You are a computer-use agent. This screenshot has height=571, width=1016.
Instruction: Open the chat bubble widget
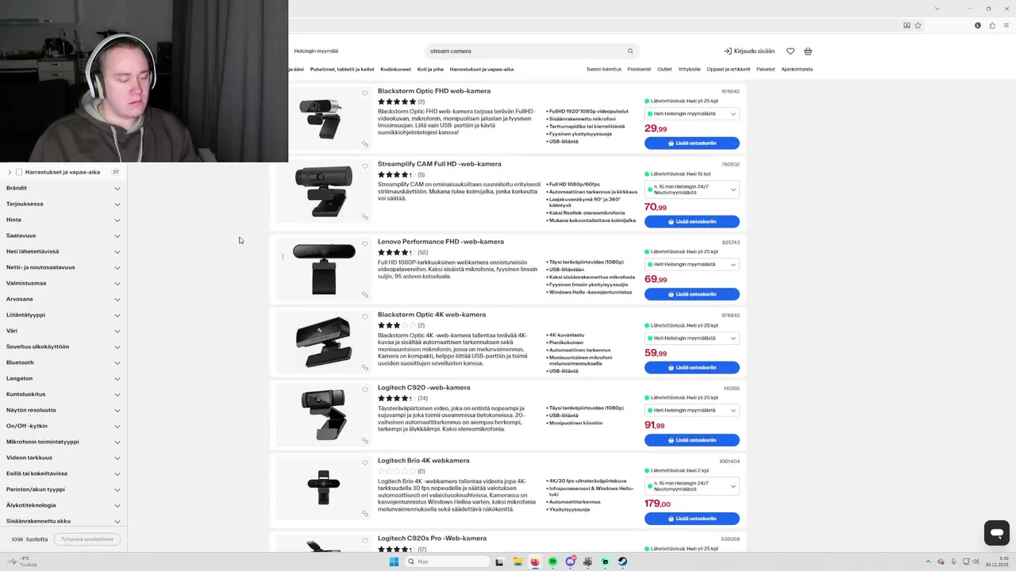point(997,532)
